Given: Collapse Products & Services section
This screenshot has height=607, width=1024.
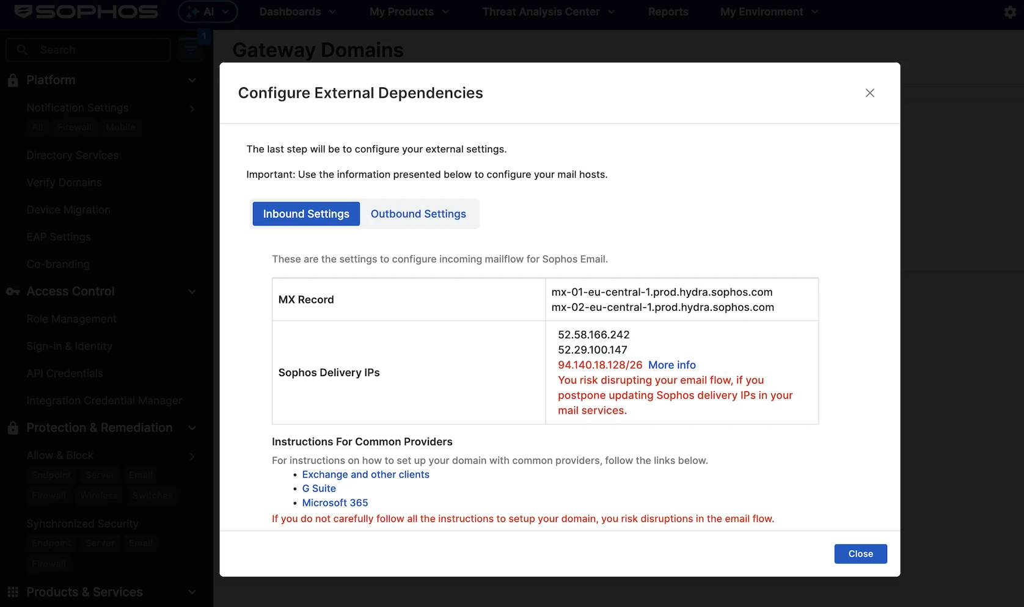Looking at the screenshot, I should (x=192, y=592).
